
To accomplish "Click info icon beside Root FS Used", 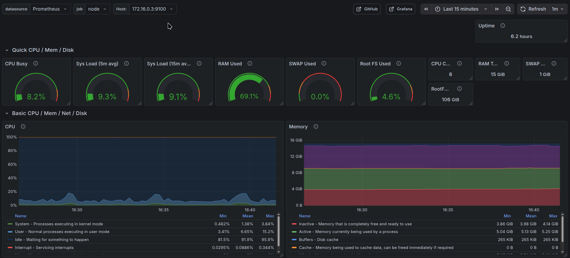I will point(399,64).
